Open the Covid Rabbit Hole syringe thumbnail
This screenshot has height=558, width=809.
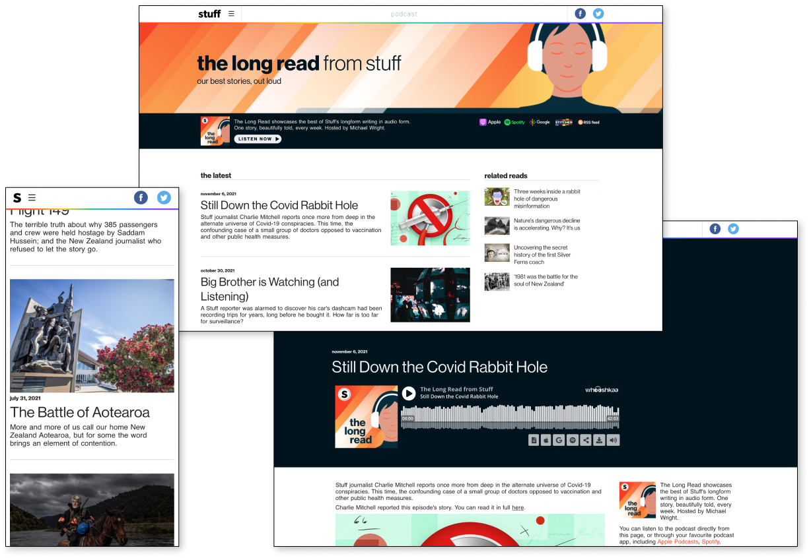(x=430, y=218)
